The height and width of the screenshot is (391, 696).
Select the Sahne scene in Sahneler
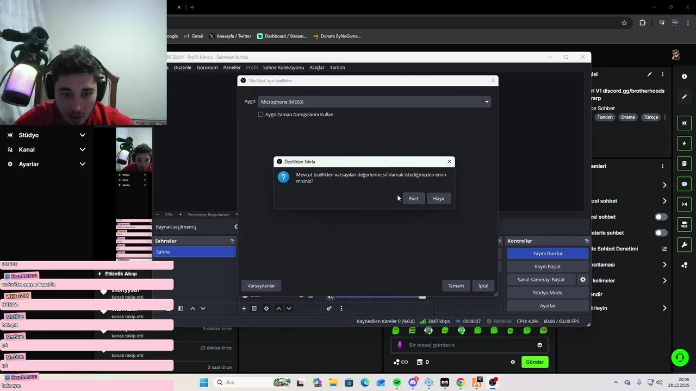point(194,252)
